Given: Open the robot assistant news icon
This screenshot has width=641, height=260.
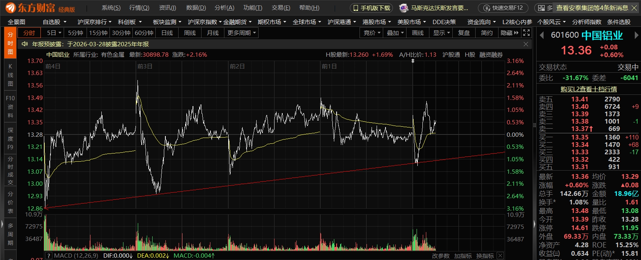Looking at the screenshot, I should [x=404, y=8].
